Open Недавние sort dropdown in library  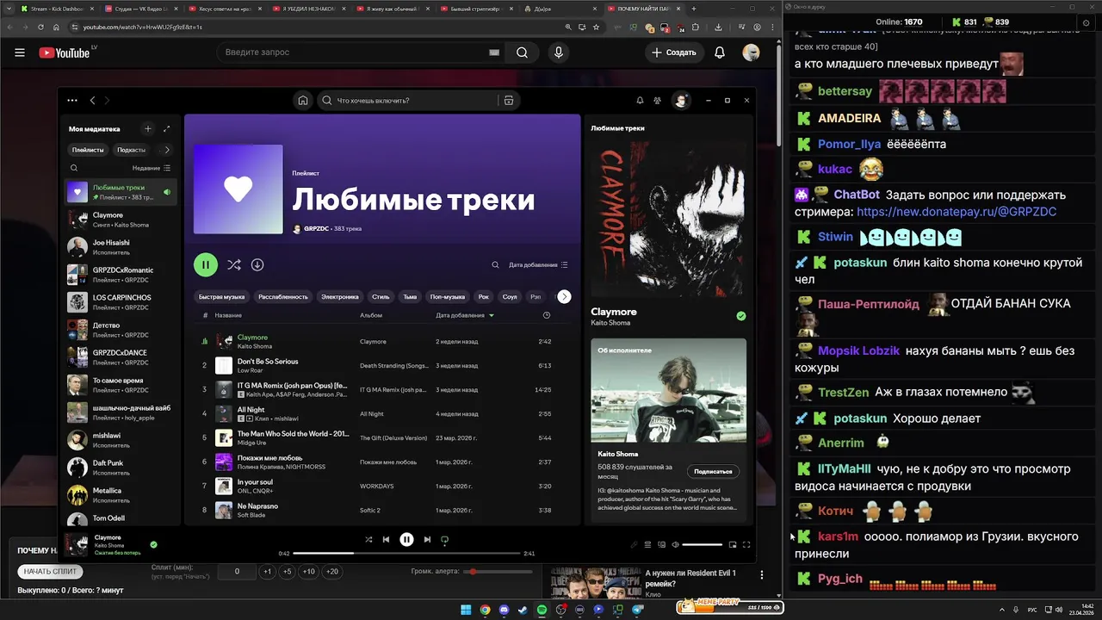pyautogui.click(x=152, y=168)
